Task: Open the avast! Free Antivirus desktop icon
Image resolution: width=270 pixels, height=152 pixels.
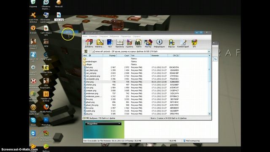Action: (x=33, y=18)
